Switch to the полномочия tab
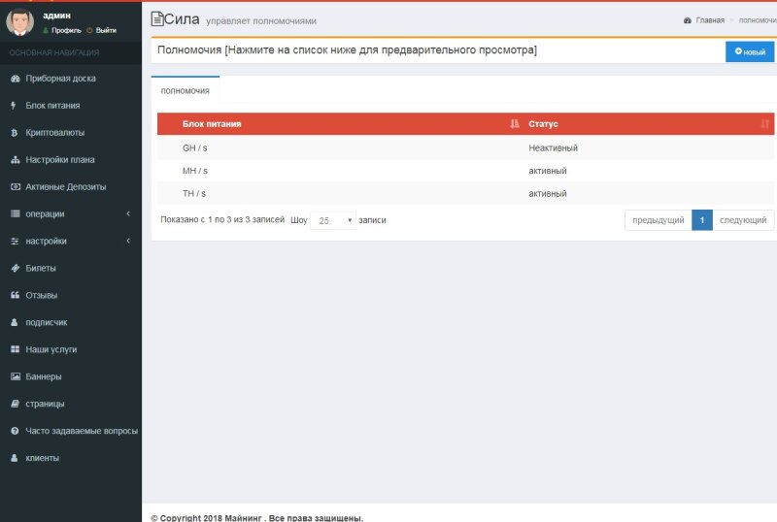The height and width of the screenshot is (522, 777). tap(186, 90)
